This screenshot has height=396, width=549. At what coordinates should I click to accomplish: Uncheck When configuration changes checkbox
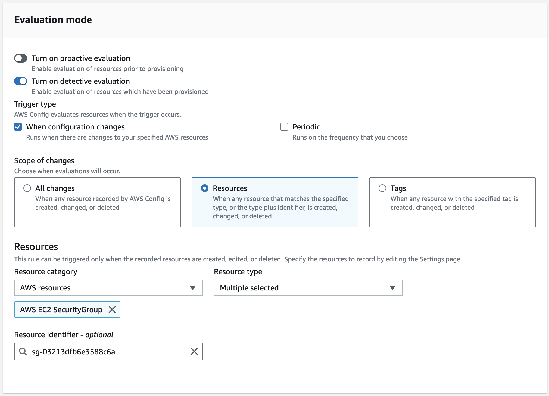point(18,127)
